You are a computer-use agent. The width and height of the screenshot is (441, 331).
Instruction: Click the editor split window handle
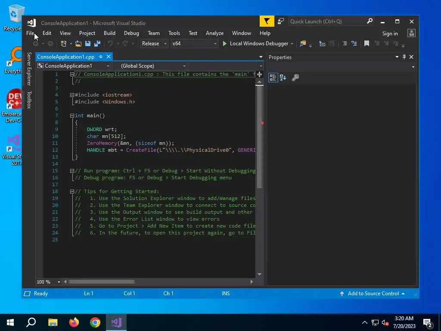point(259,74)
